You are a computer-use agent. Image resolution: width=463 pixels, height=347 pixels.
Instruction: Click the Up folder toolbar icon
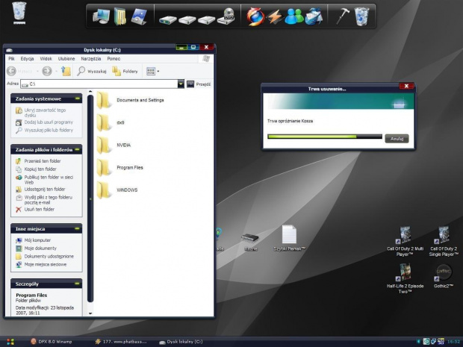click(x=66, y=71)
